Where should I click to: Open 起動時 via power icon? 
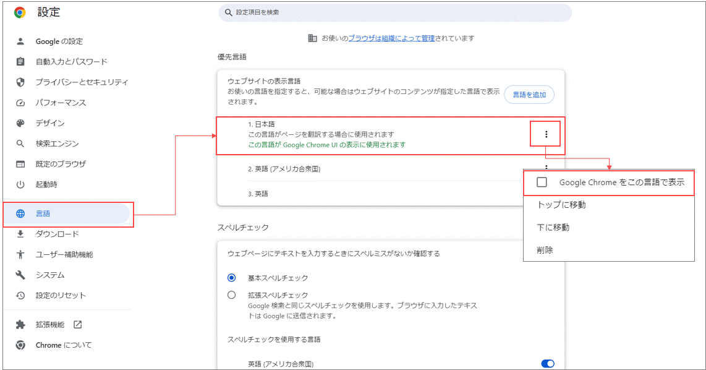[20, 184]
